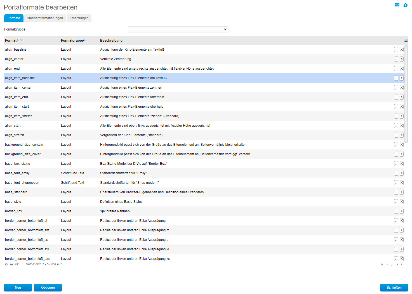Sort by the Formatgruppe column arrows

(x=85, y=41)
